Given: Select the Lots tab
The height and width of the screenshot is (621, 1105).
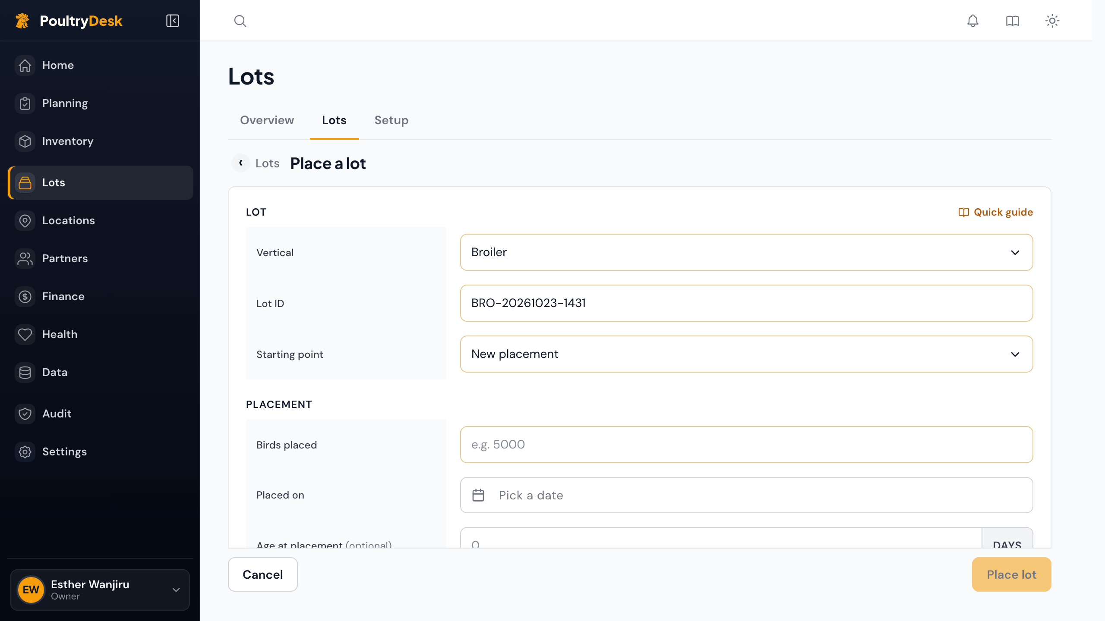Looking at the screenshot, I should (x=334, y=120).
